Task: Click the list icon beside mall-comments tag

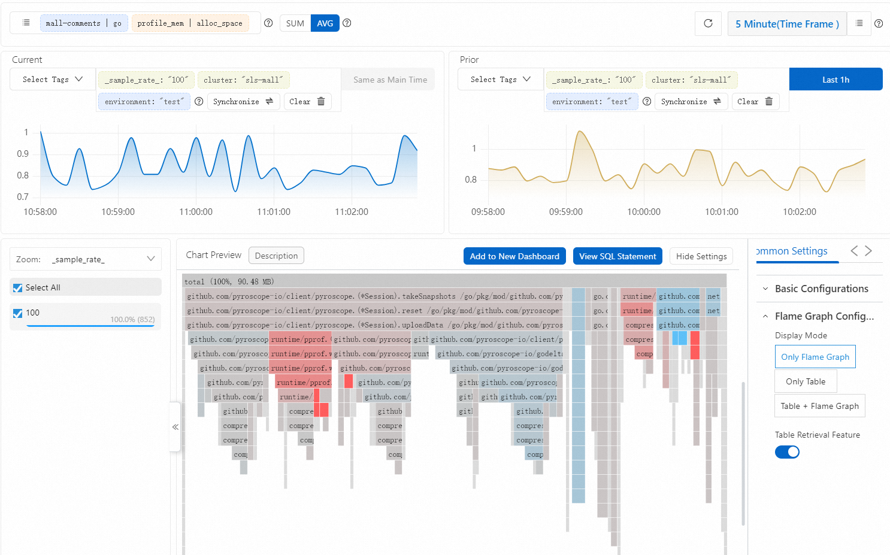Action: click(26, 23)
